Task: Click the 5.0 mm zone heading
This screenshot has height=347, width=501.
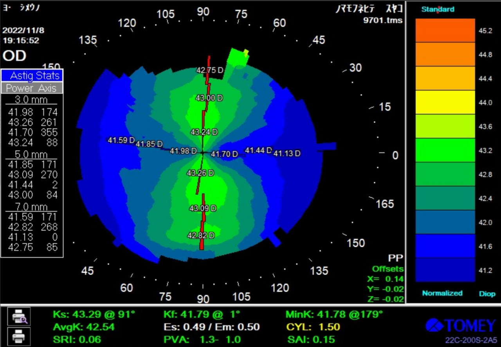Action: [31, 154]
